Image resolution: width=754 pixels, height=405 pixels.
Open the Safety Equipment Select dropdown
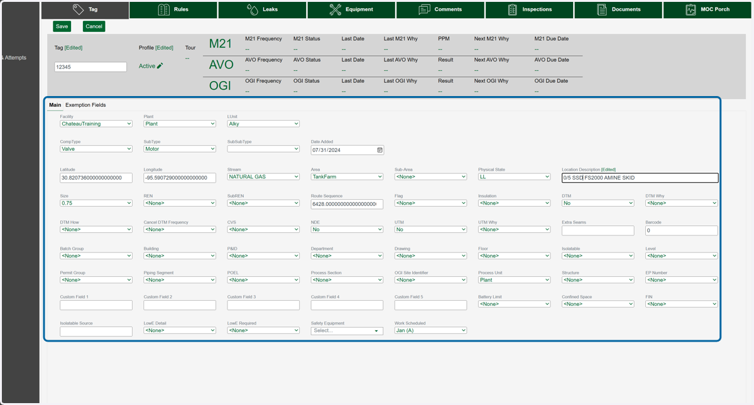tap(347, 330)
